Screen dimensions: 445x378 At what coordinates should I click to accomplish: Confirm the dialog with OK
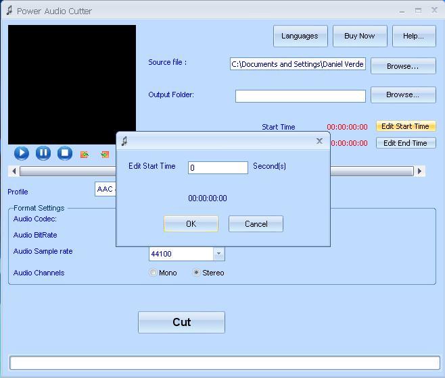click(191, 224)
